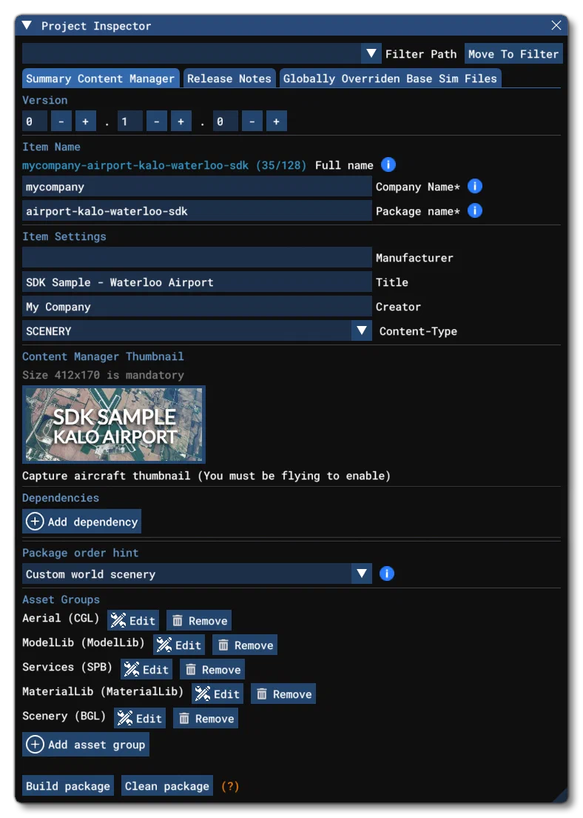Screen dimensions: 583x818
Task: Click the full name 'mycompany-airport-kalo-waterloo-sdk' text
Action: point(135,165)
